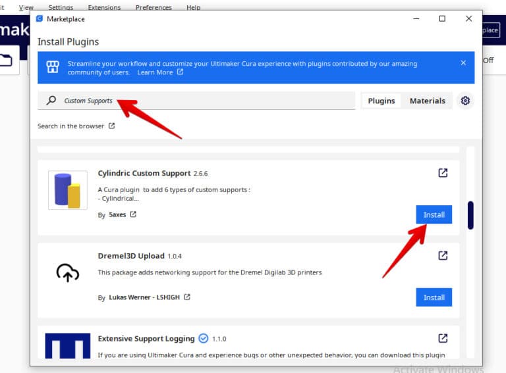Click the Custom Supports search field
This screenshot has width=506, height=373.
point(198,101)
